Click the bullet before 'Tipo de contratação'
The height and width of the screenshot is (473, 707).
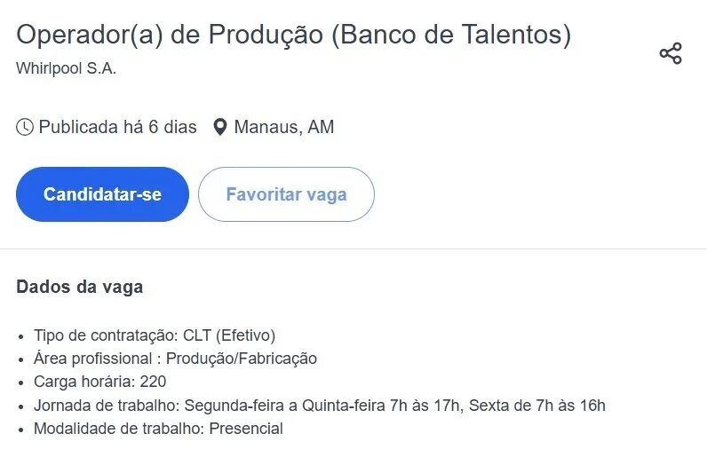coord(21,336)
